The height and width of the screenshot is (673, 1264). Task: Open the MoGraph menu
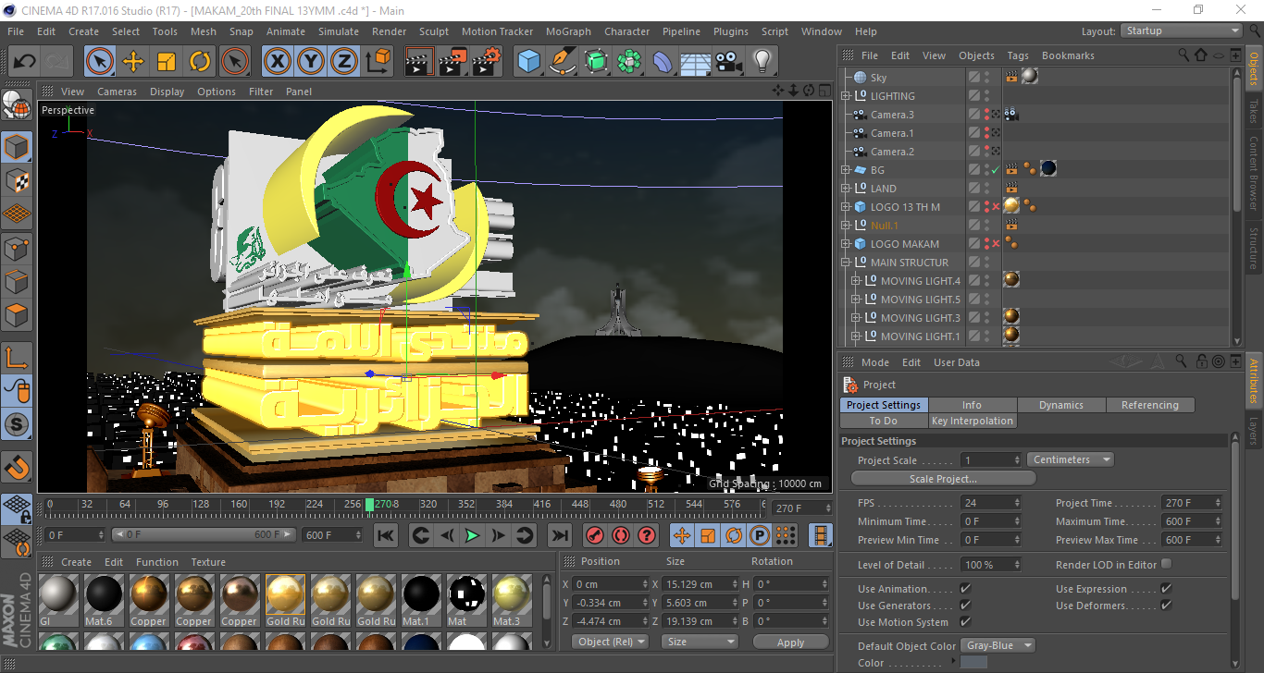(568, 31)
